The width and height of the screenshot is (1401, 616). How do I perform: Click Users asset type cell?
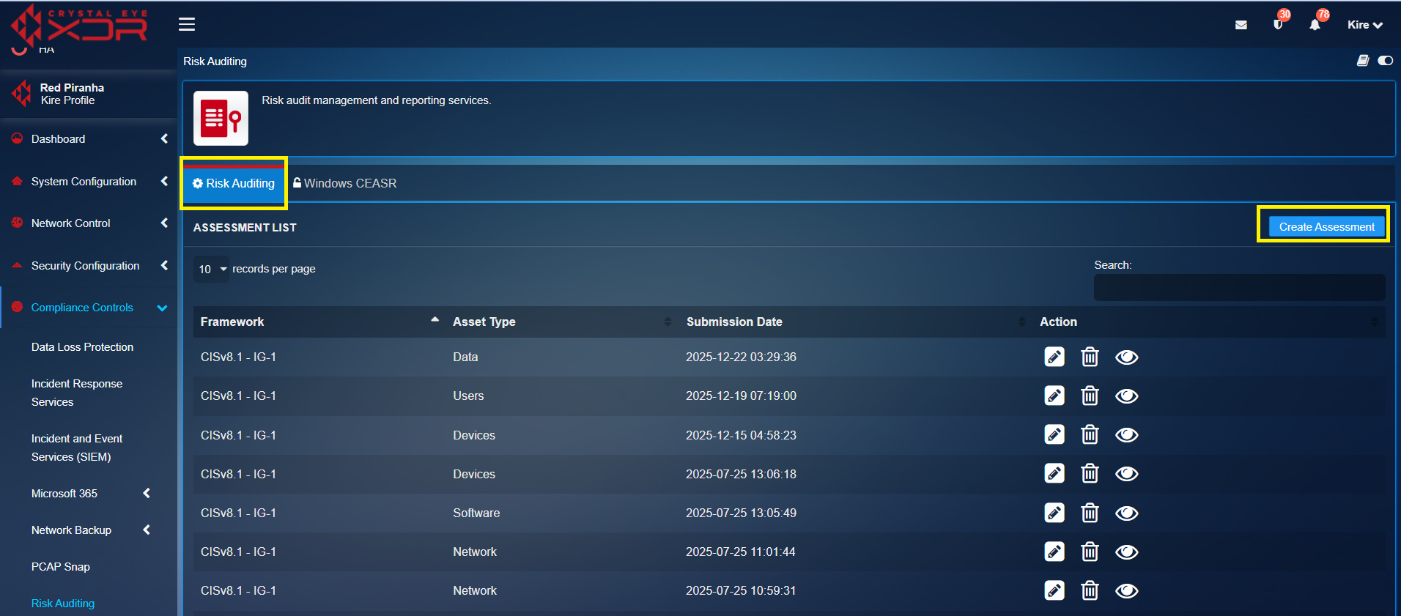(468, 396)
